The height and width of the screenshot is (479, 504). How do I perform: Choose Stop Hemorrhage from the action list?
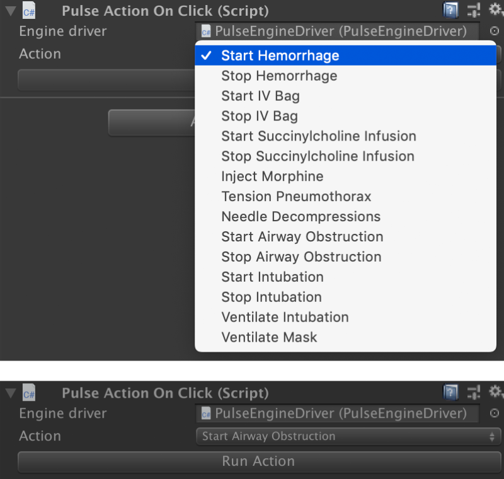(x=279, y=76)
